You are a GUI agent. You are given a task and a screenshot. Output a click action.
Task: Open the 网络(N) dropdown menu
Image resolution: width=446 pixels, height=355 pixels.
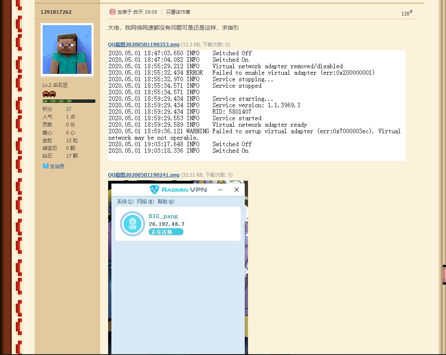coord(145,201)
